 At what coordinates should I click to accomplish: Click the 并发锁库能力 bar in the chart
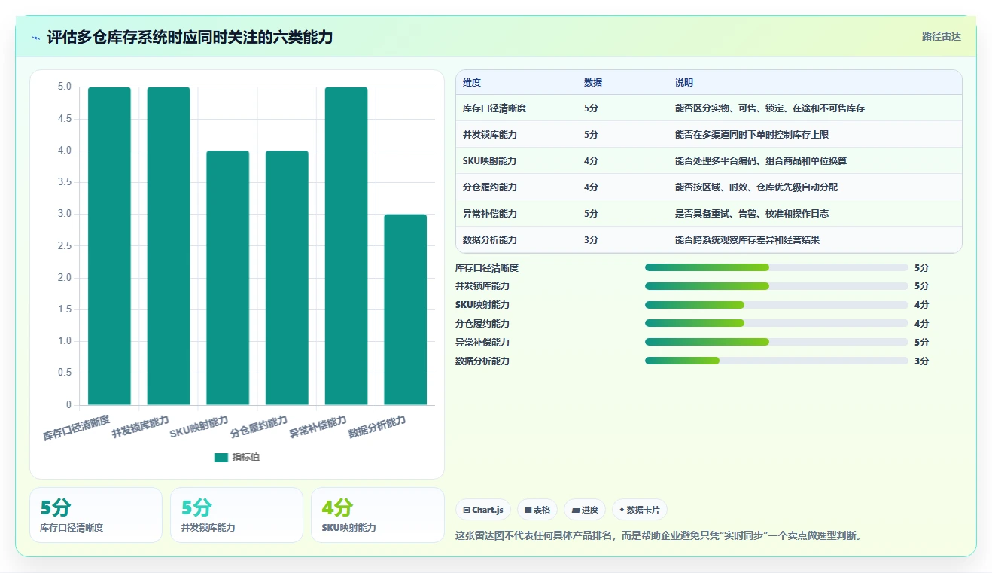click(169, 246)
